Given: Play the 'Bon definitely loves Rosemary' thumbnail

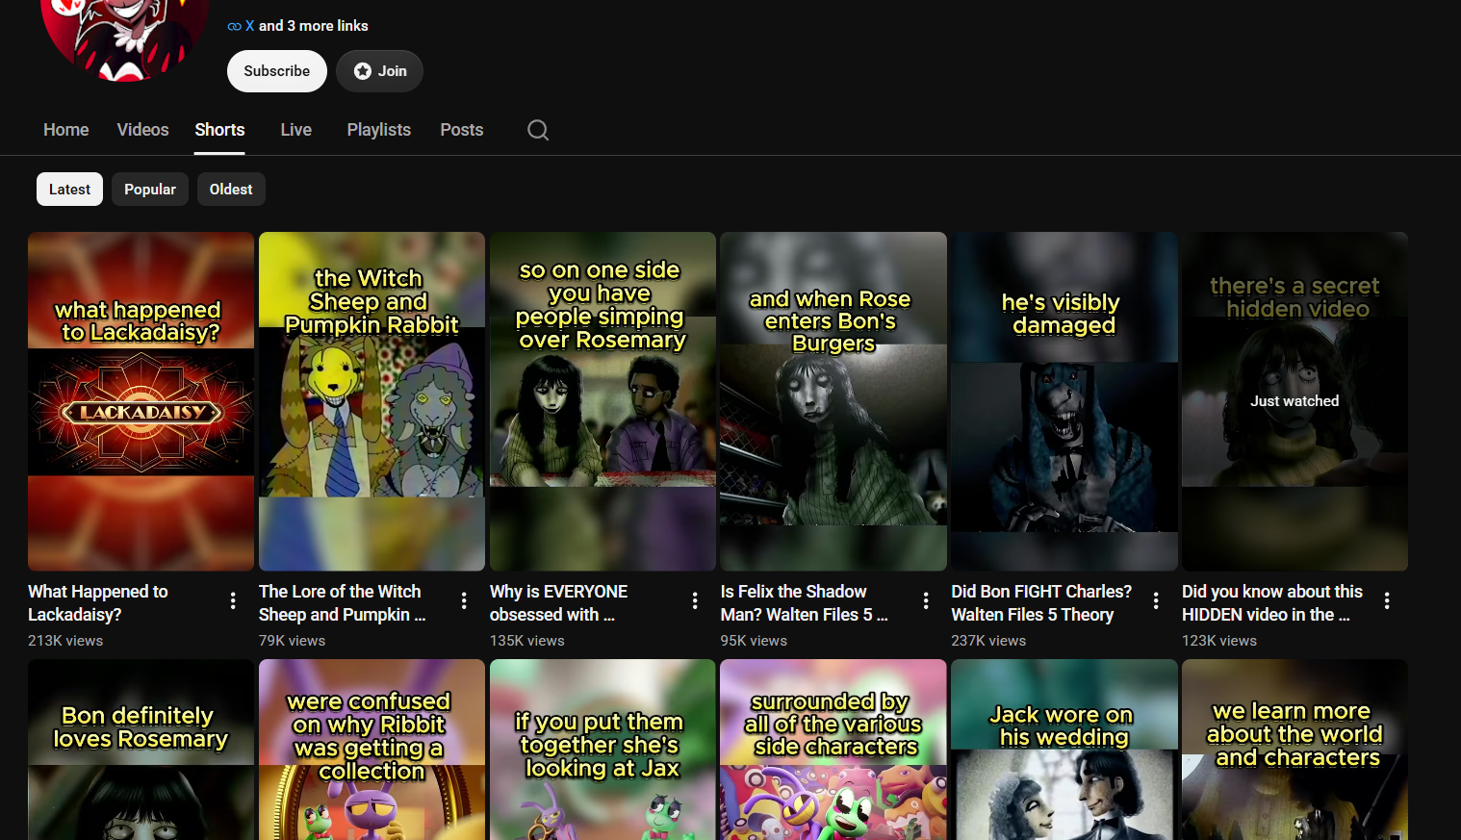Looking at the screenshot, I should pos(141,750).
